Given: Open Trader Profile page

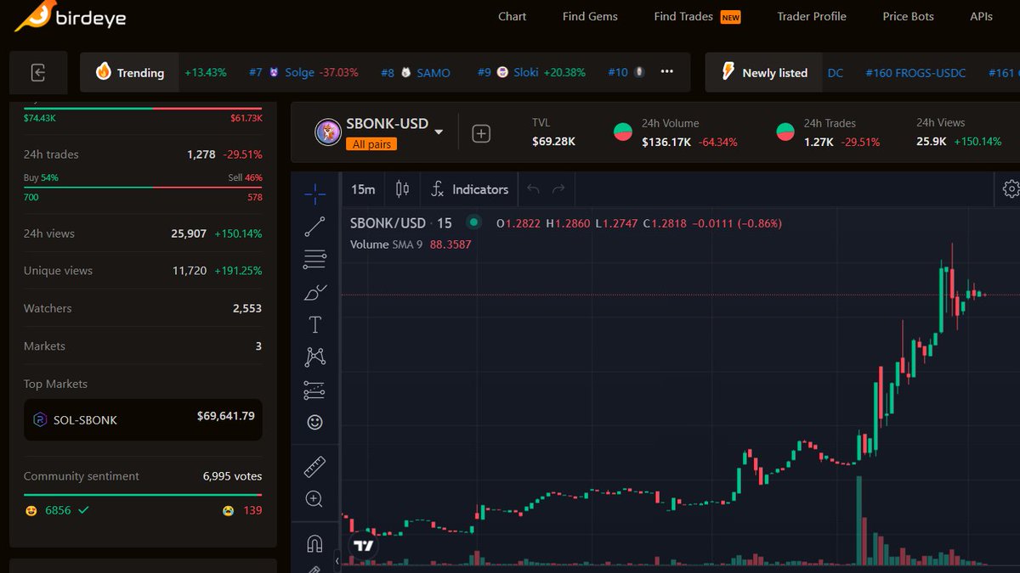Looking at the screenshot, I should 812,16.
